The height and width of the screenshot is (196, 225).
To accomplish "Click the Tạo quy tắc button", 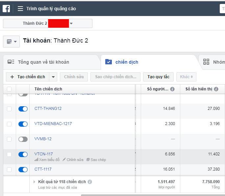I will click(159, 77).
